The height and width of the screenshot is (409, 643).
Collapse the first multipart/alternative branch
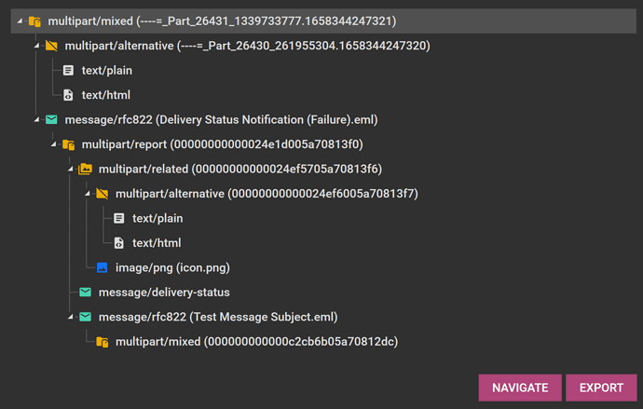(x=36, y=46)
